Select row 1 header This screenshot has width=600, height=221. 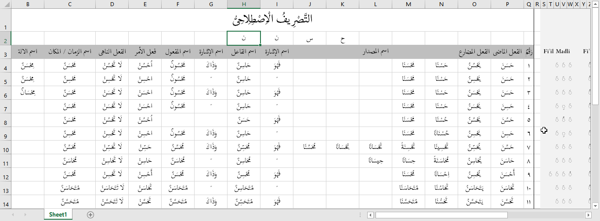click(x=5, y=20)
